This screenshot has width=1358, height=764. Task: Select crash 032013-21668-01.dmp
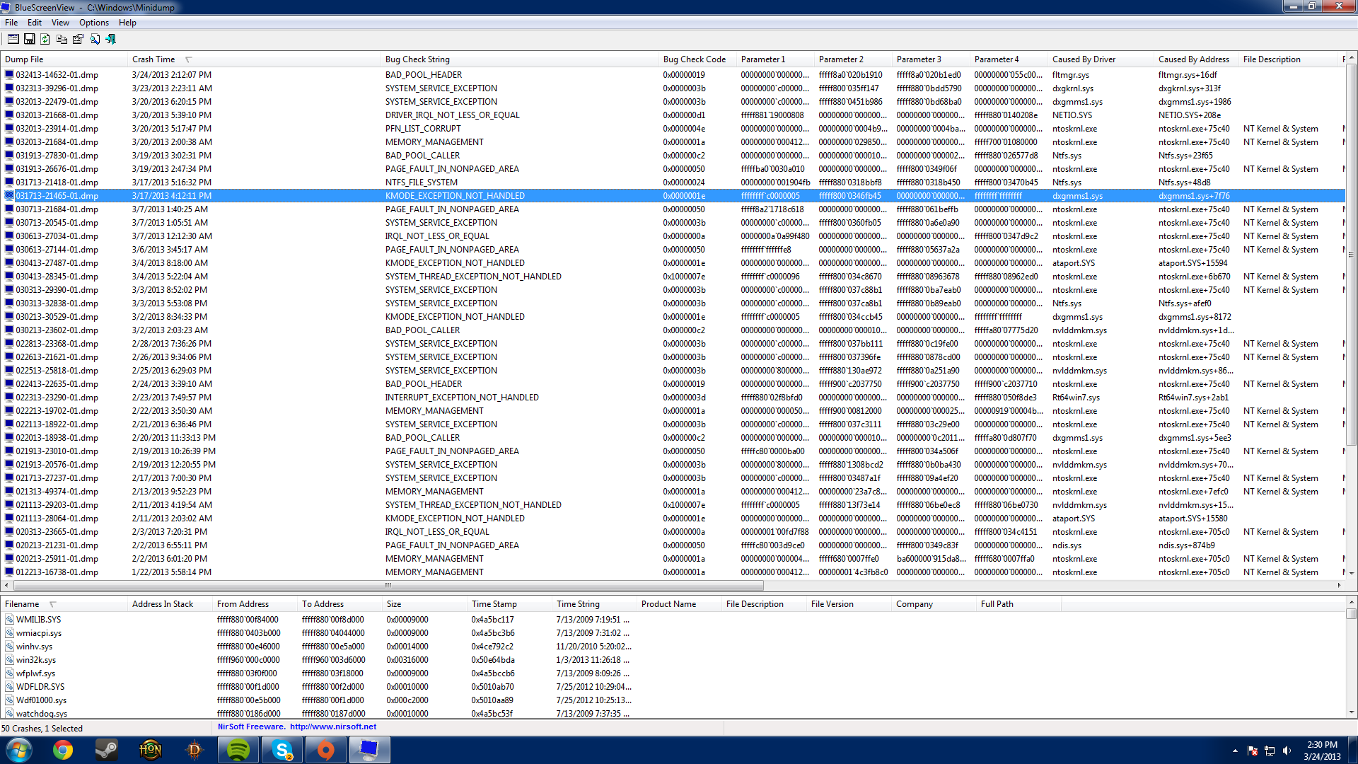coord(673,115)
